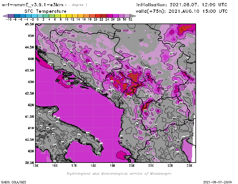Select the red swatch between 20 and 22
The height and width of the screenshot is (184, 238).
(98, 16)
